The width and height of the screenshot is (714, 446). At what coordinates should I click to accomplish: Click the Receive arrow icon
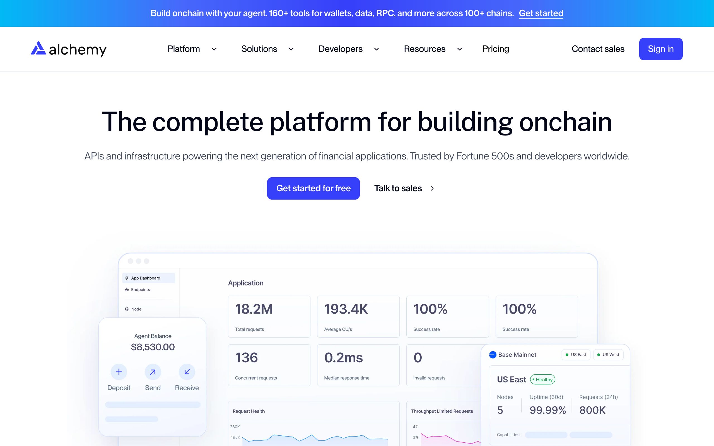pos(187,372)
